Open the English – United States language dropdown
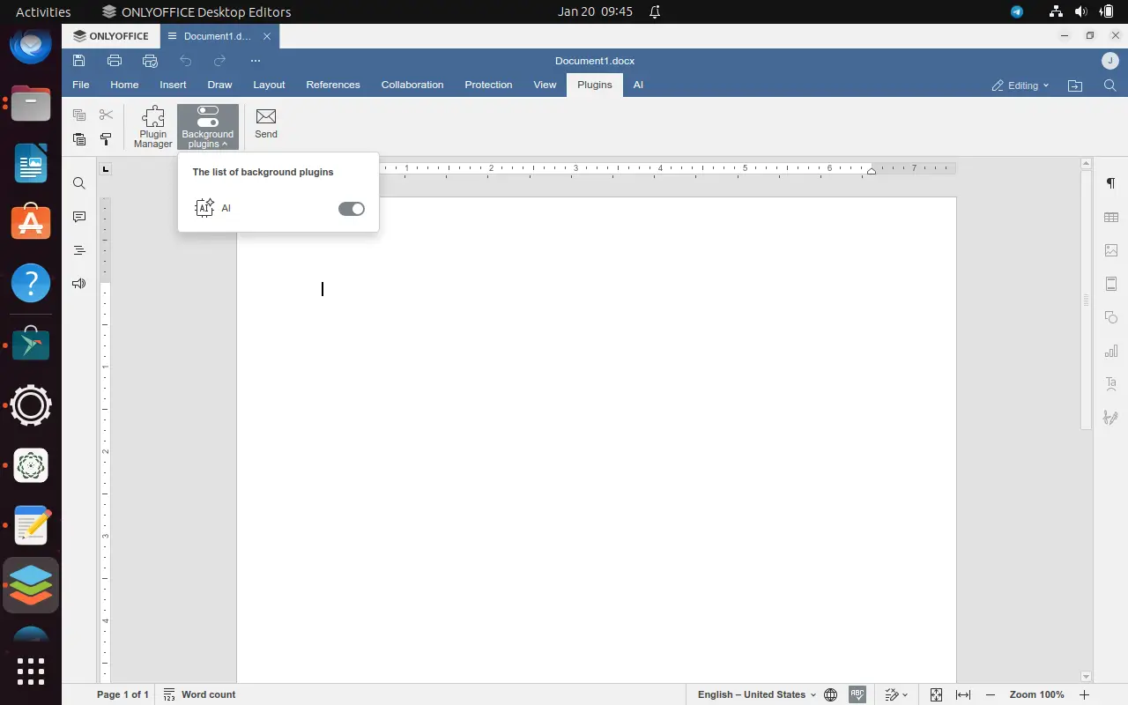This screenshot has height=705, width=1128. click(757, 694)
